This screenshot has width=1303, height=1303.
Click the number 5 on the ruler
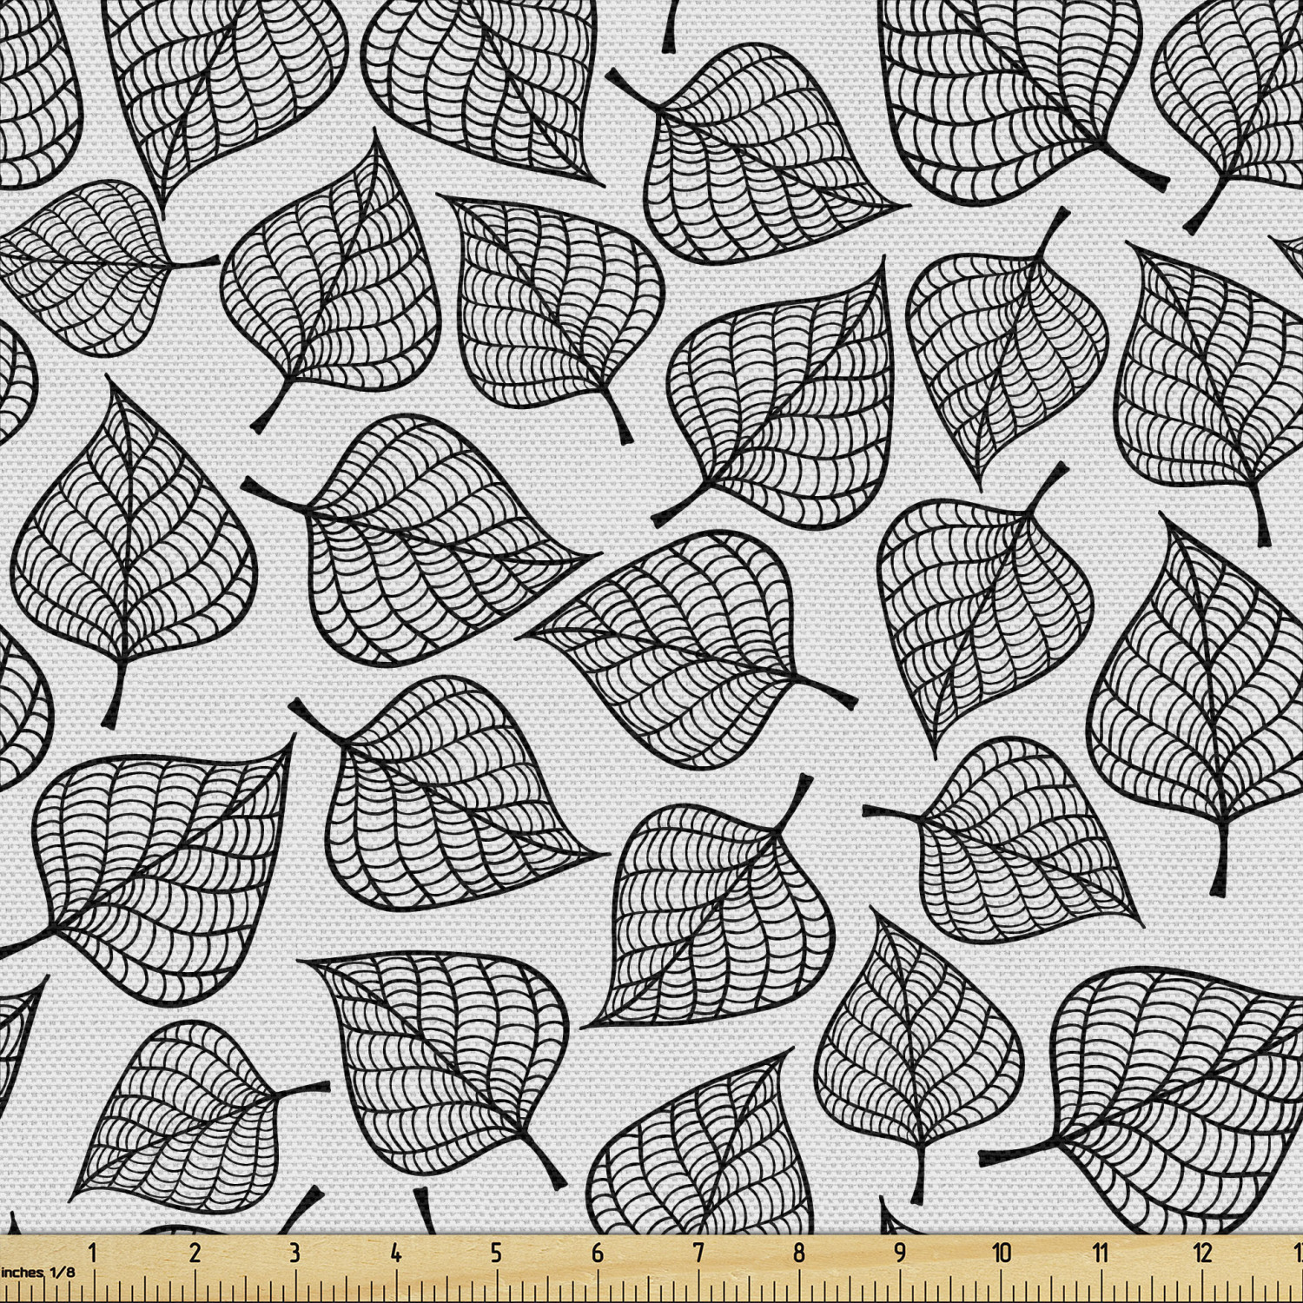497,1253
